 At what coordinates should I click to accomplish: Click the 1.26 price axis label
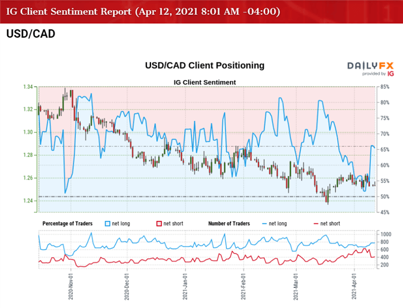[28, 178]
